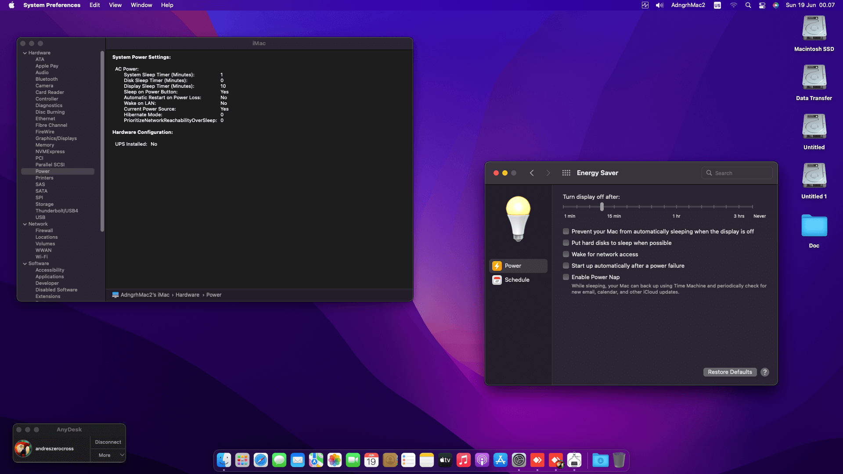The image size is (843, 474).
Task: Collapse the Hardware tree section
Action: point(25,53)
